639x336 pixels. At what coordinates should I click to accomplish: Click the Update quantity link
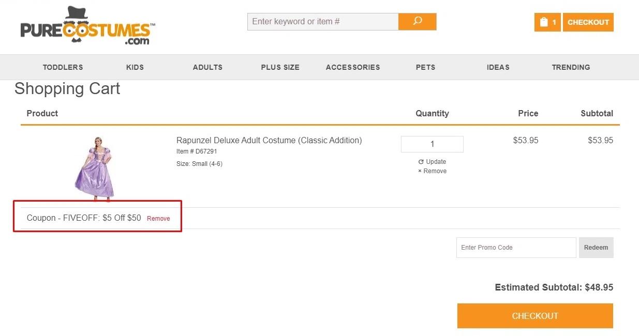click(432, 162)
